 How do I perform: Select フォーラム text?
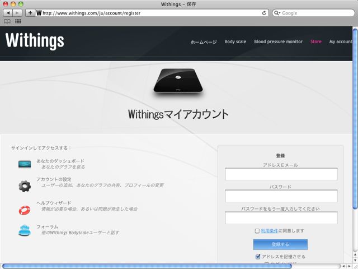47,226
